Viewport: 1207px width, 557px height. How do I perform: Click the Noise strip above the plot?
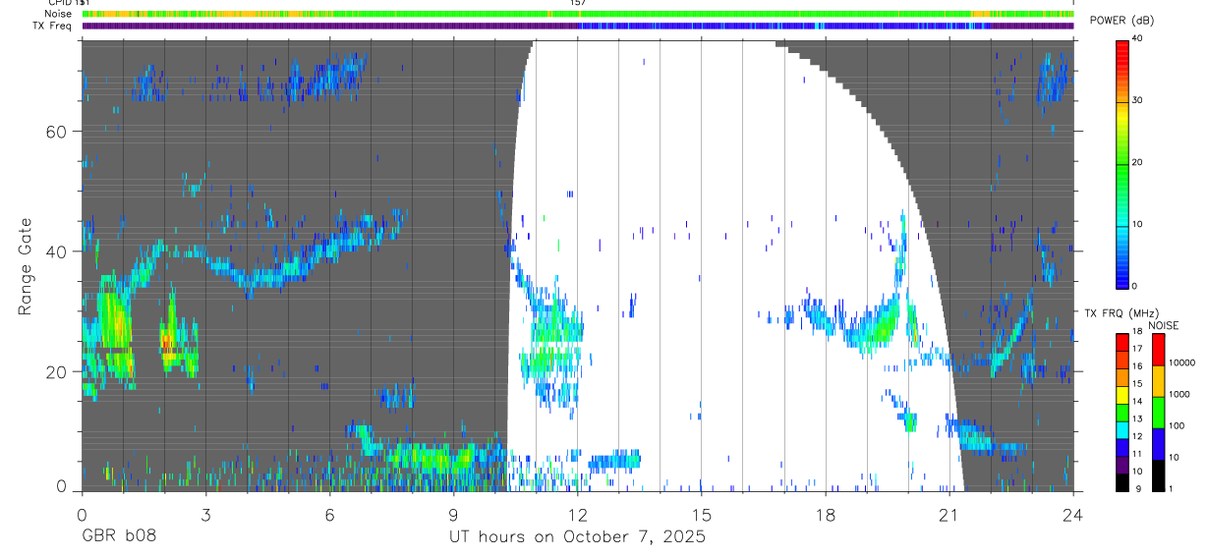point(578,14)
